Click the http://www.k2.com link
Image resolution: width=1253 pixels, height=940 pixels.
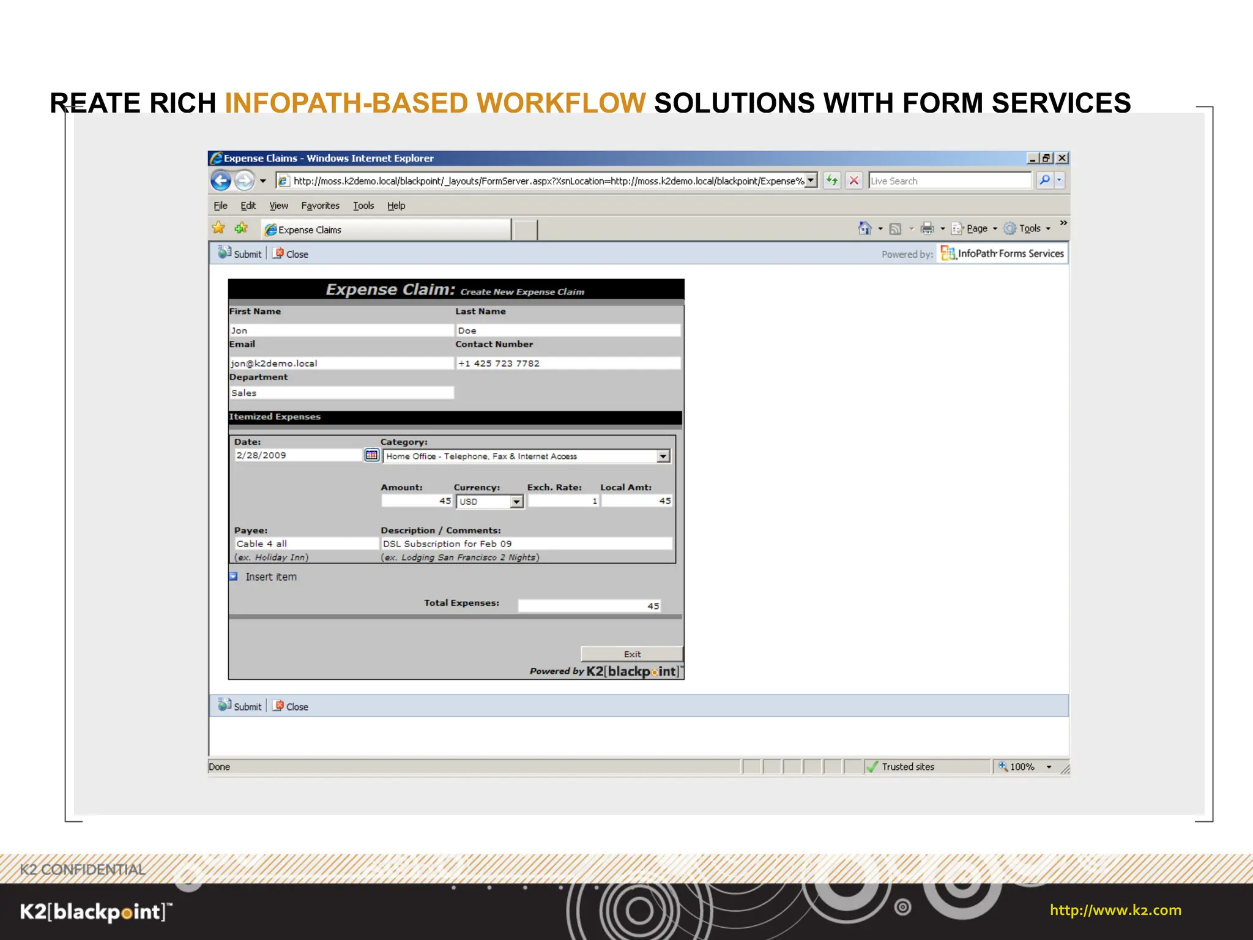pyautogui.click(x=1115, y=910)
